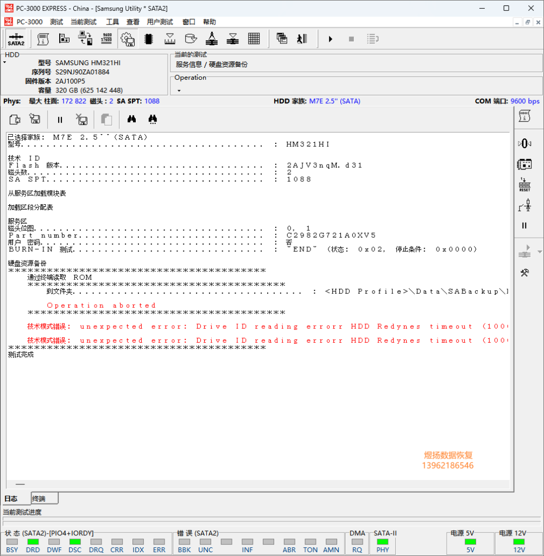The image size is (544, 556).
Task: Click the funnel measurement icon in toolbar
Action: [x=170, y=39]
